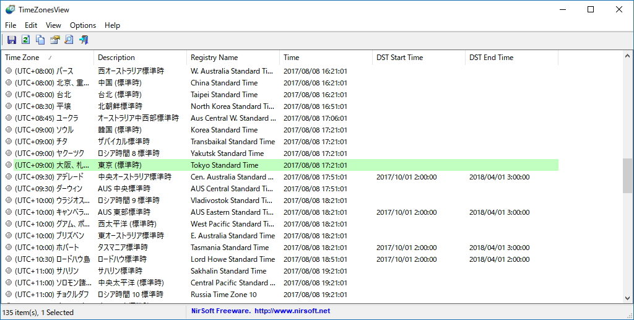Select the Sakhalin Standard Time cell
Viewport: 634px width, 320px height.
point(228,270)
